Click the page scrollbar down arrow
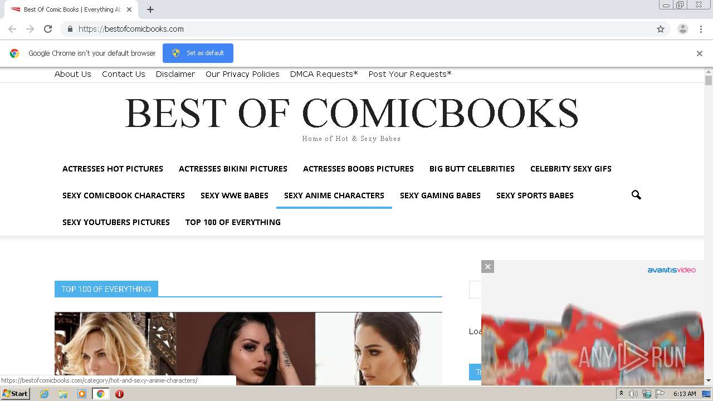The image size is (713, 401). (x=709, y=381)
